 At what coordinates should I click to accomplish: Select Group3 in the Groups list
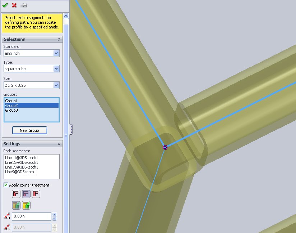tap(32, 110)
